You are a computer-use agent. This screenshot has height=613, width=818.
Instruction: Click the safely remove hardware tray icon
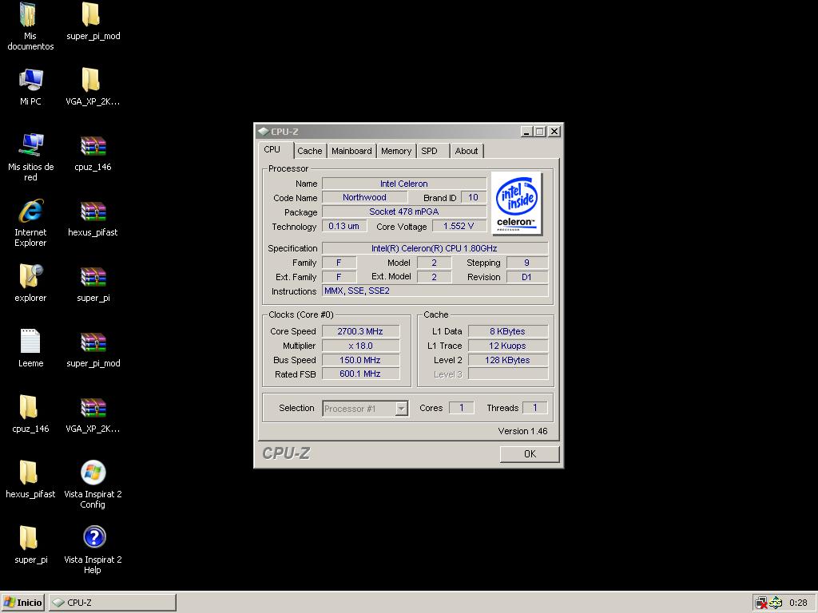tap(775, 603)
